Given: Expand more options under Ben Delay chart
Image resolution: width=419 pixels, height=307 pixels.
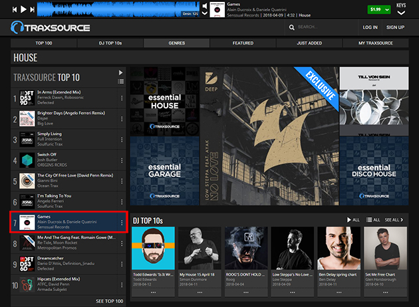Looking at the screenshot, I should click(x=339, y=292).
